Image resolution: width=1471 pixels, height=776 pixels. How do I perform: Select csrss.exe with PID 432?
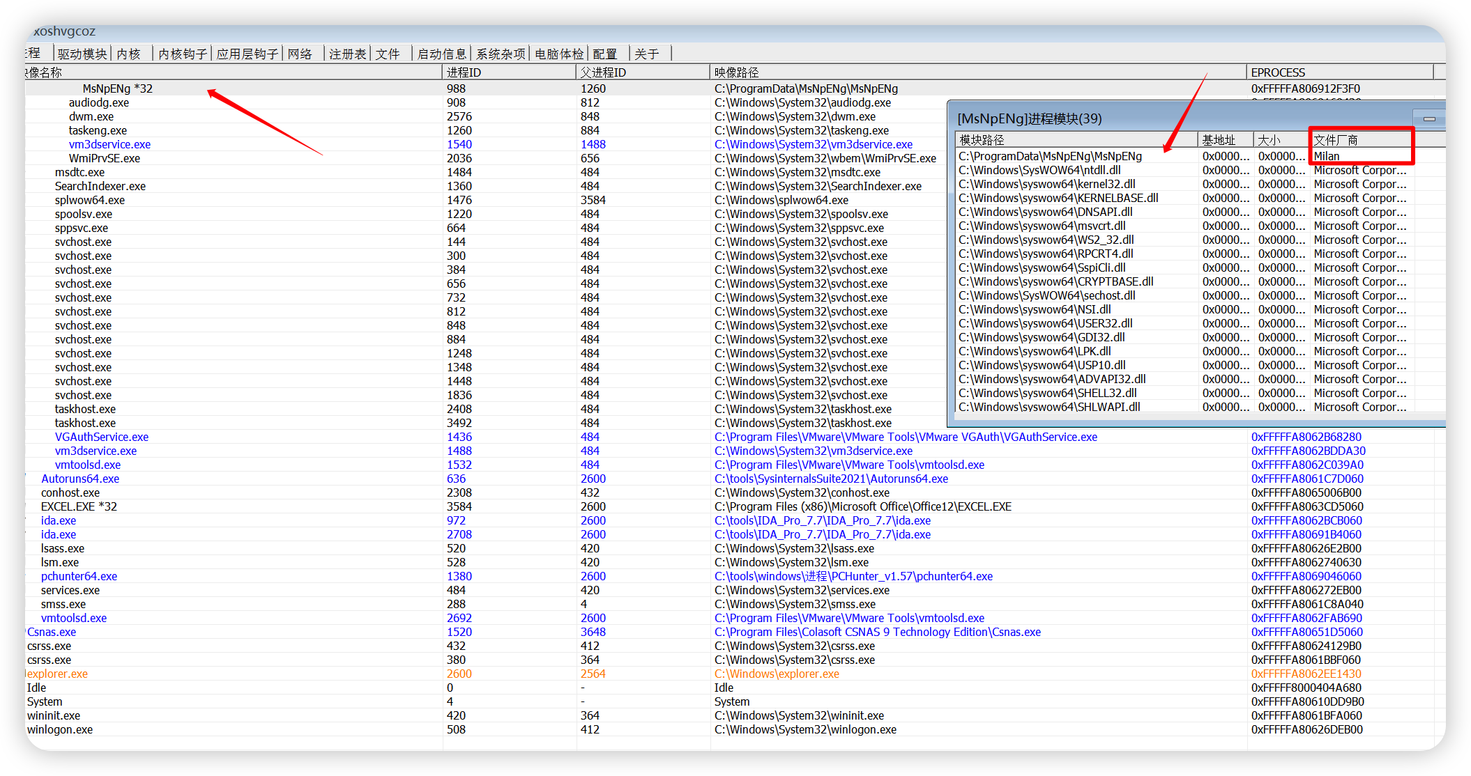(x=49, y=646)
